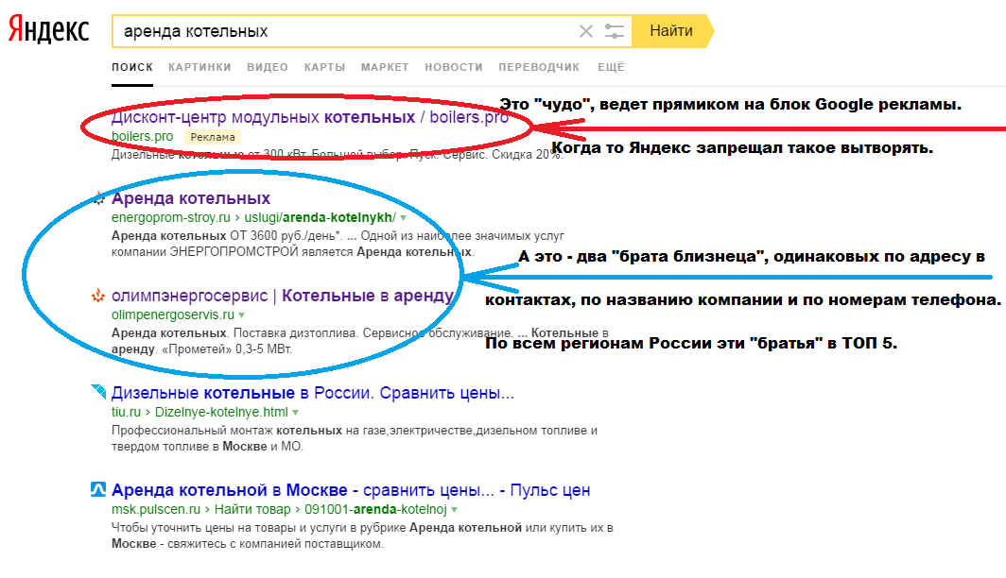
Task: Click energoprom-stroy.ru domain link
Action: coord(170,218)
